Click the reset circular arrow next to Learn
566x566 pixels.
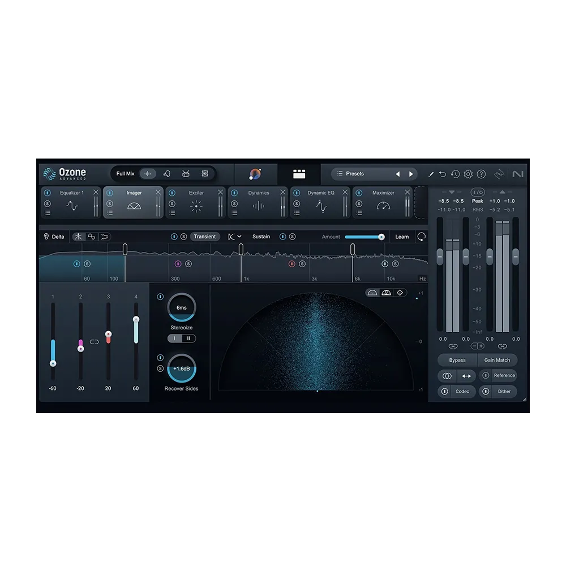[421, 237]
